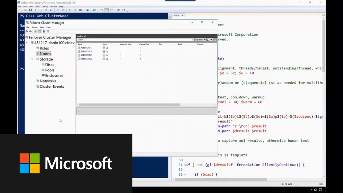Toggle the Show Script Pane Right layout

(106, 10)
